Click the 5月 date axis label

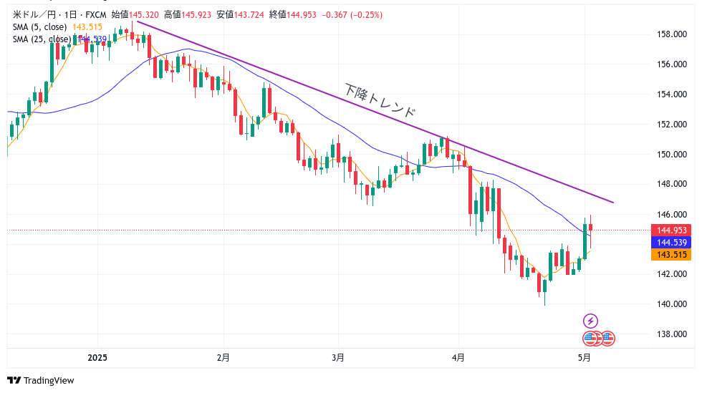pos(585,358)
